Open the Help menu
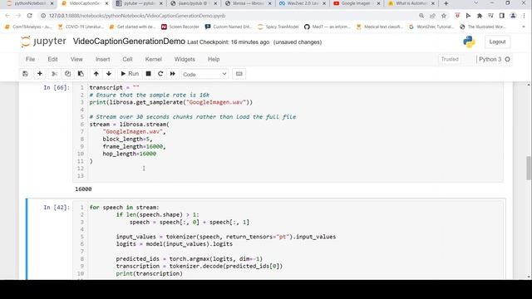The height and width of the screenshot is (299, 532). coord(214,59)
